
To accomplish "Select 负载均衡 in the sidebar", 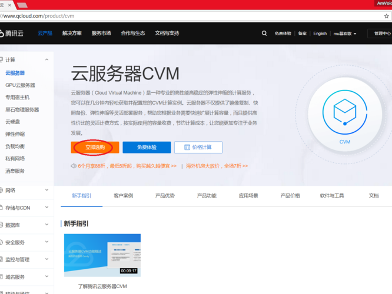I will (15, 146).
